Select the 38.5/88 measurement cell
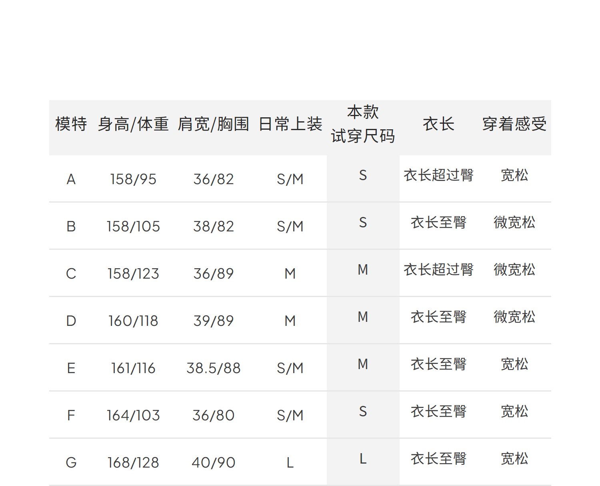600x486 pixels. (213, 368)
